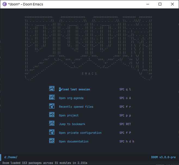Viewport: 179px width, 165px height.
Task: Click the icon beside Open documentation
Action: pos(52,141)
